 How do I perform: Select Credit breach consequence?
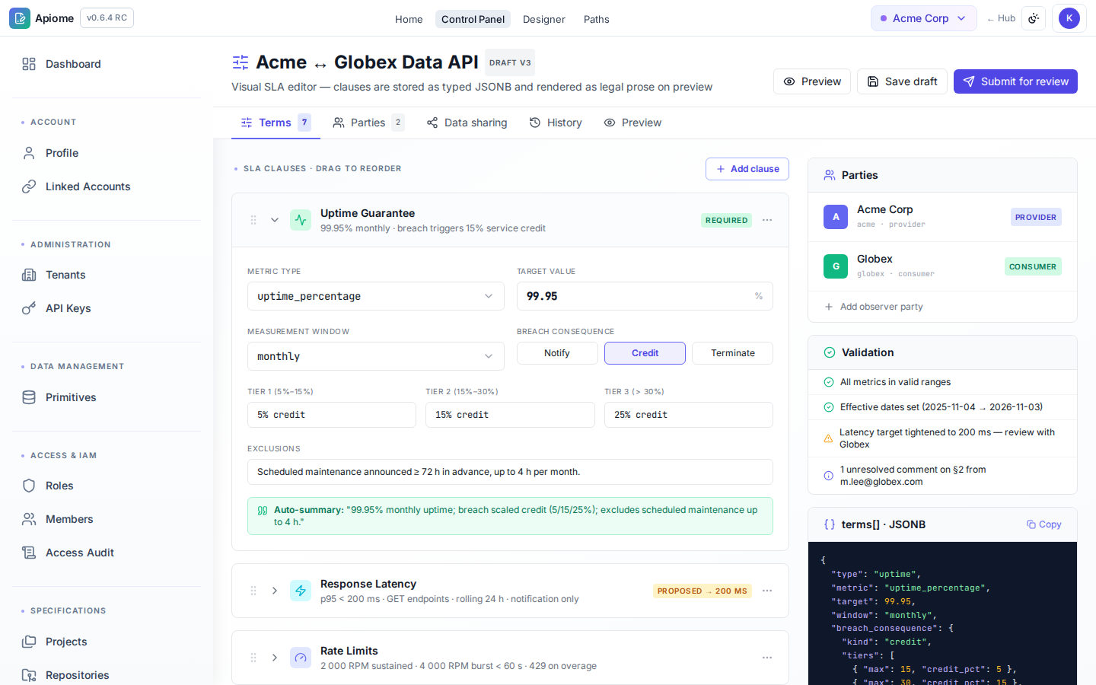pos(645,353)
